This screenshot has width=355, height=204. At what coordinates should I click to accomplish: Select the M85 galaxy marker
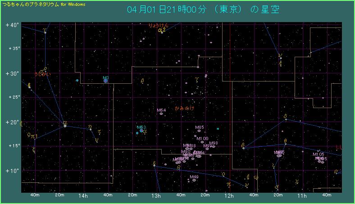[200, 131]
